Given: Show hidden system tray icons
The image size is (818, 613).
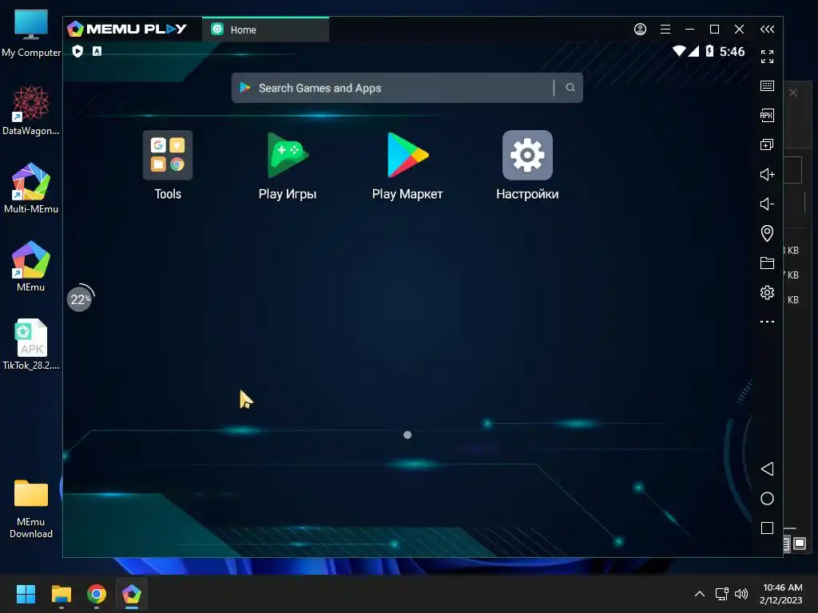Looking at the screenshot, I should click(x=700, y=594).
